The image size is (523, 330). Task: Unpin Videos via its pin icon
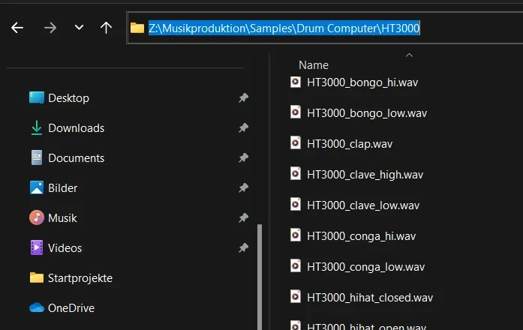click(x=243, y=247)
